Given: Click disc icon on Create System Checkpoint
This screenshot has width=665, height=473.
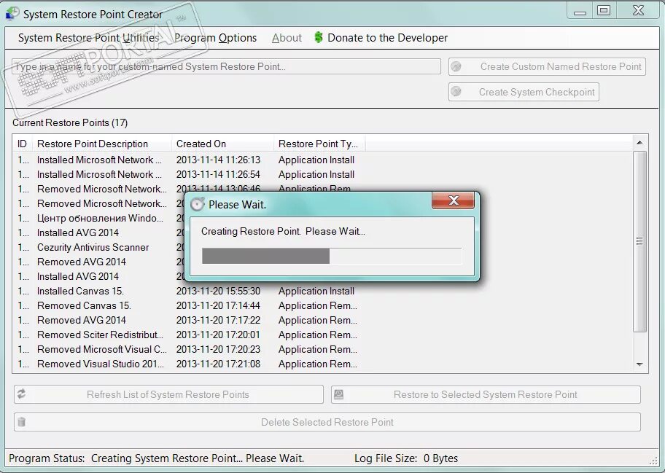Looking at the screenshot, I should point(456,92).
